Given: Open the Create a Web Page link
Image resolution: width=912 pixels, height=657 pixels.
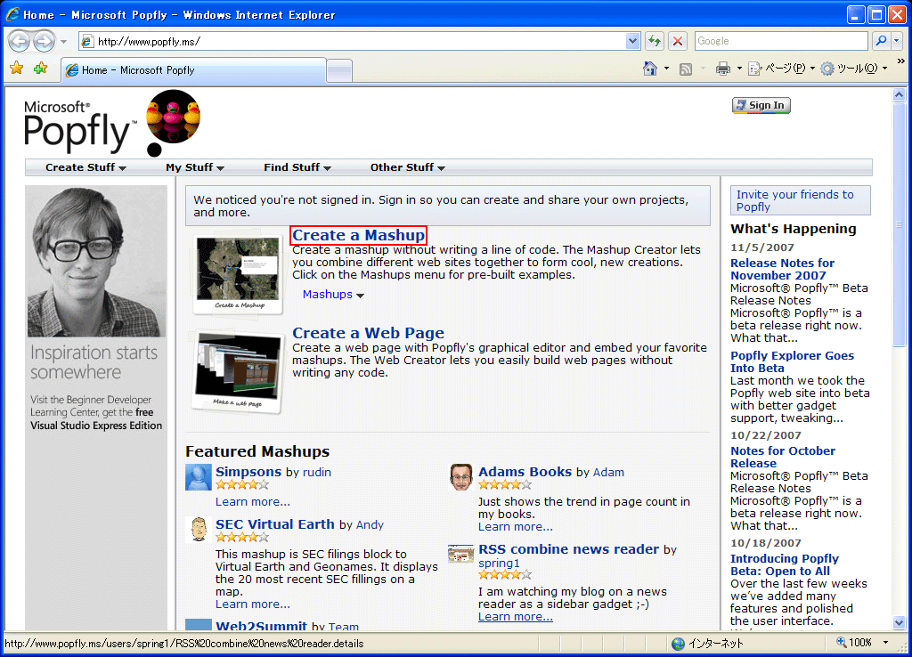Looking at the screenshot, I should [368, 333].
